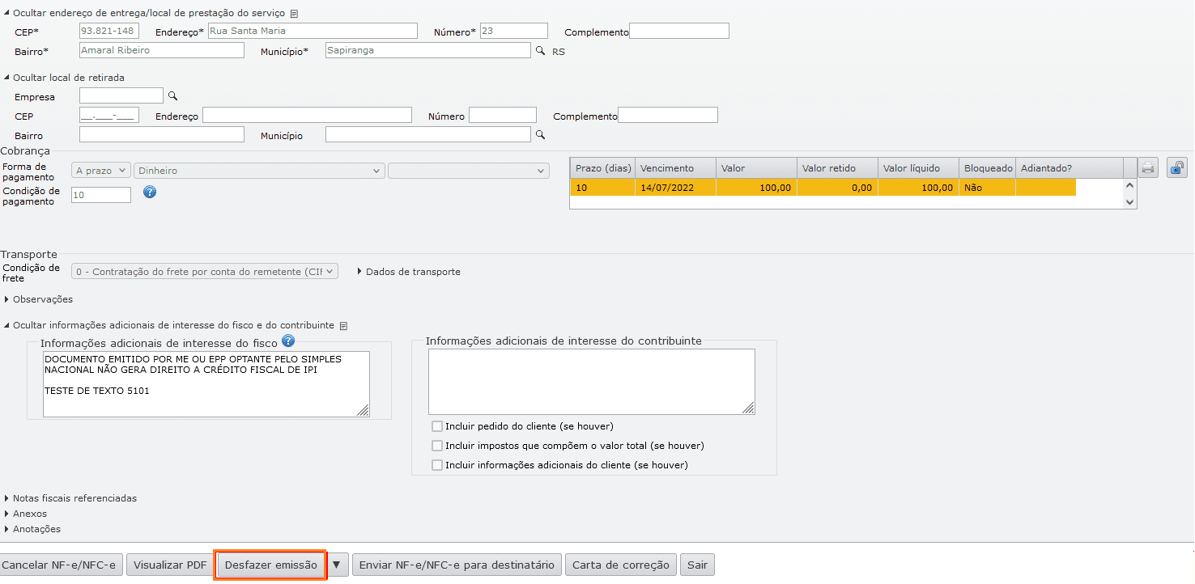
Task: Click the Prazo (dias) column header
Action: [x=602, y=168]
